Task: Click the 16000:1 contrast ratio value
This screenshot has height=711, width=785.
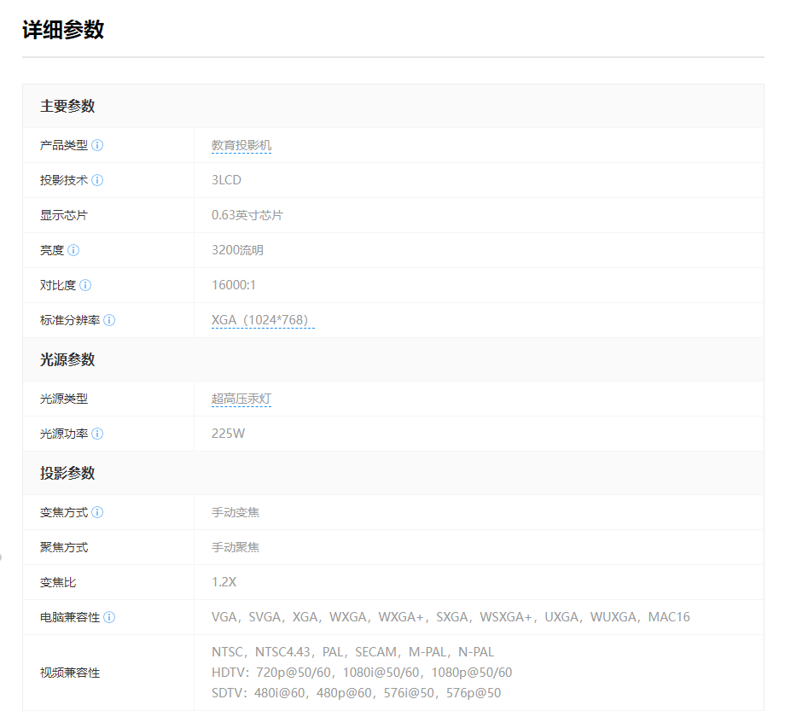Action: pyautogui.click(x=234, y=285)
